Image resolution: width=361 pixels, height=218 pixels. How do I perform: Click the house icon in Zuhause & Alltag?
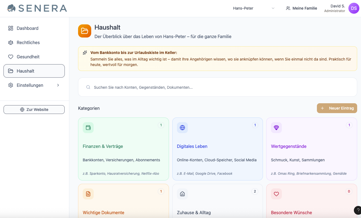tap(182, 194)
